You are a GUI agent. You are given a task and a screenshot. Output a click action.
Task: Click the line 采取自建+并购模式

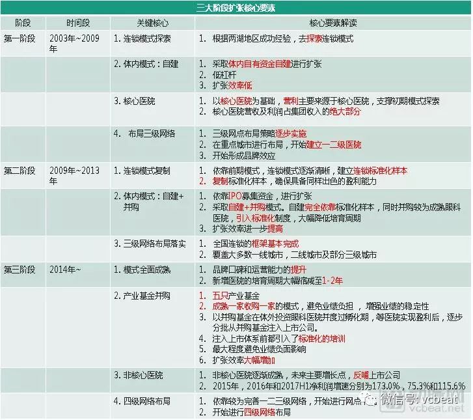click(x=248, y=208)
